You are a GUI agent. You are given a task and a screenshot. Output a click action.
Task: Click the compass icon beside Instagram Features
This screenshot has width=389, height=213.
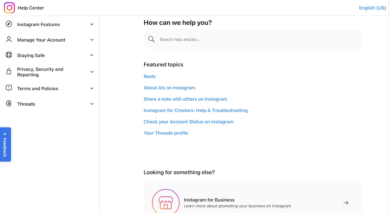click(9, 24)
